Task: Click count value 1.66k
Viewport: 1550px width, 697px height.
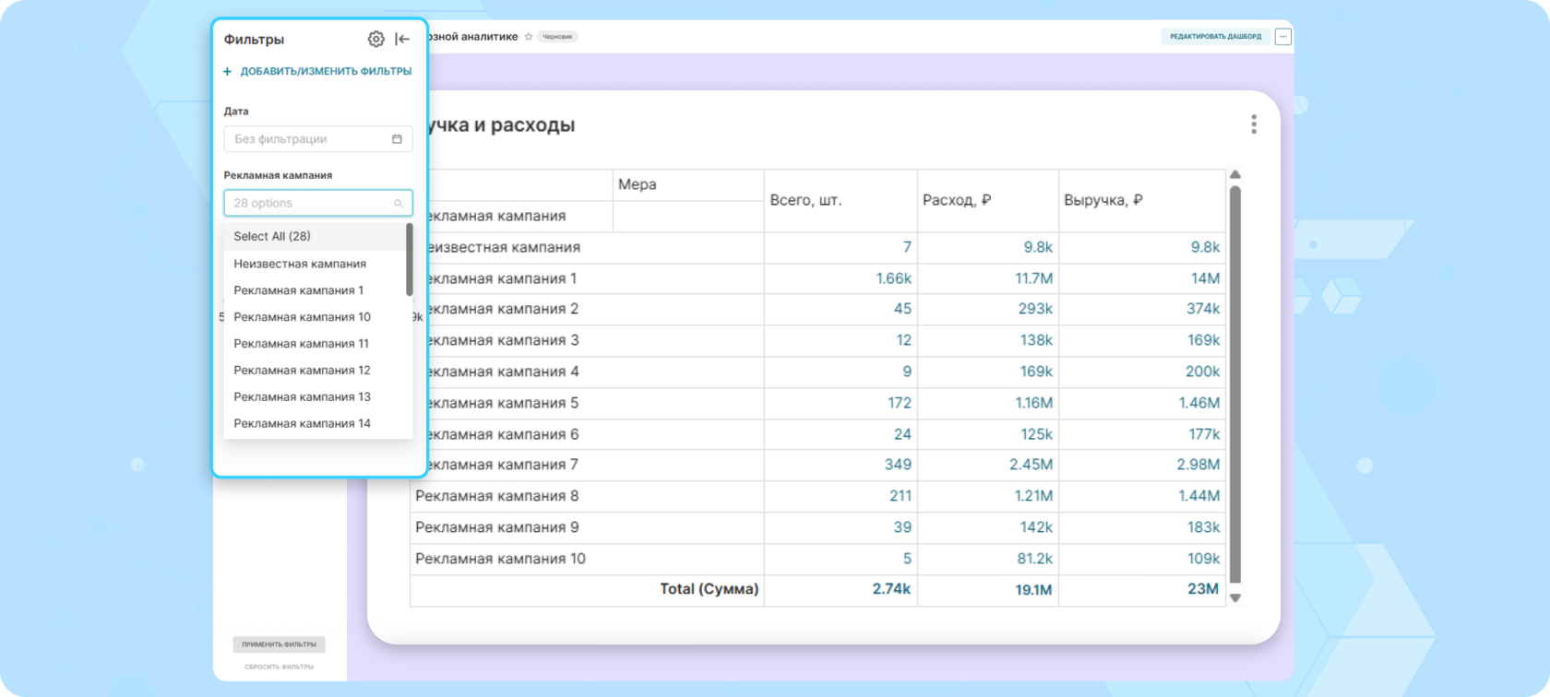Action: [x=893, y=278]
